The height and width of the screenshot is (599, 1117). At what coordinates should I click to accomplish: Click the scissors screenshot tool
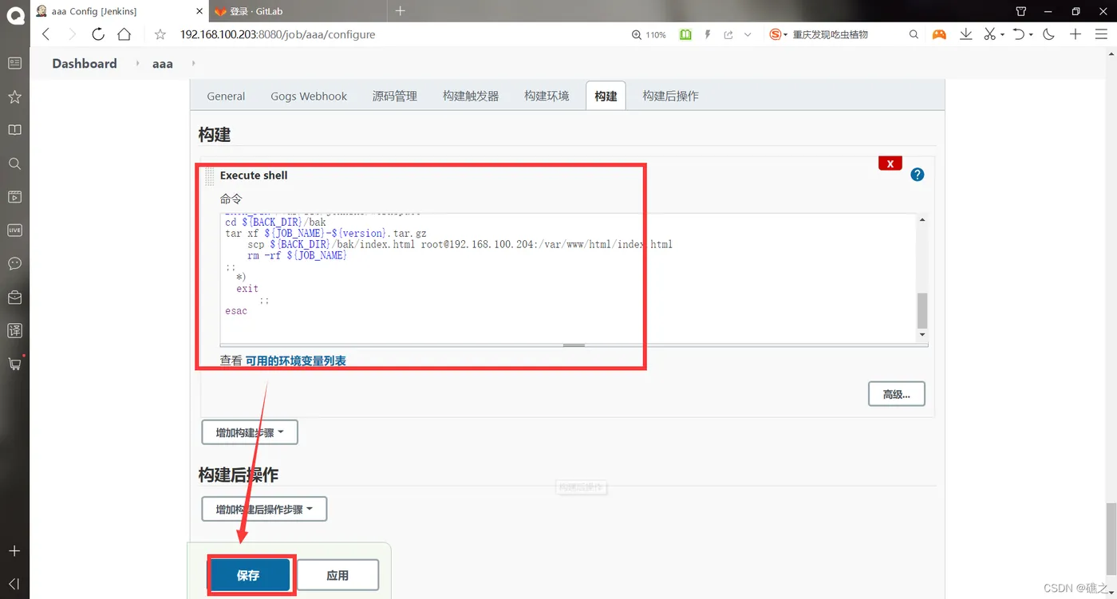(989, 34)
